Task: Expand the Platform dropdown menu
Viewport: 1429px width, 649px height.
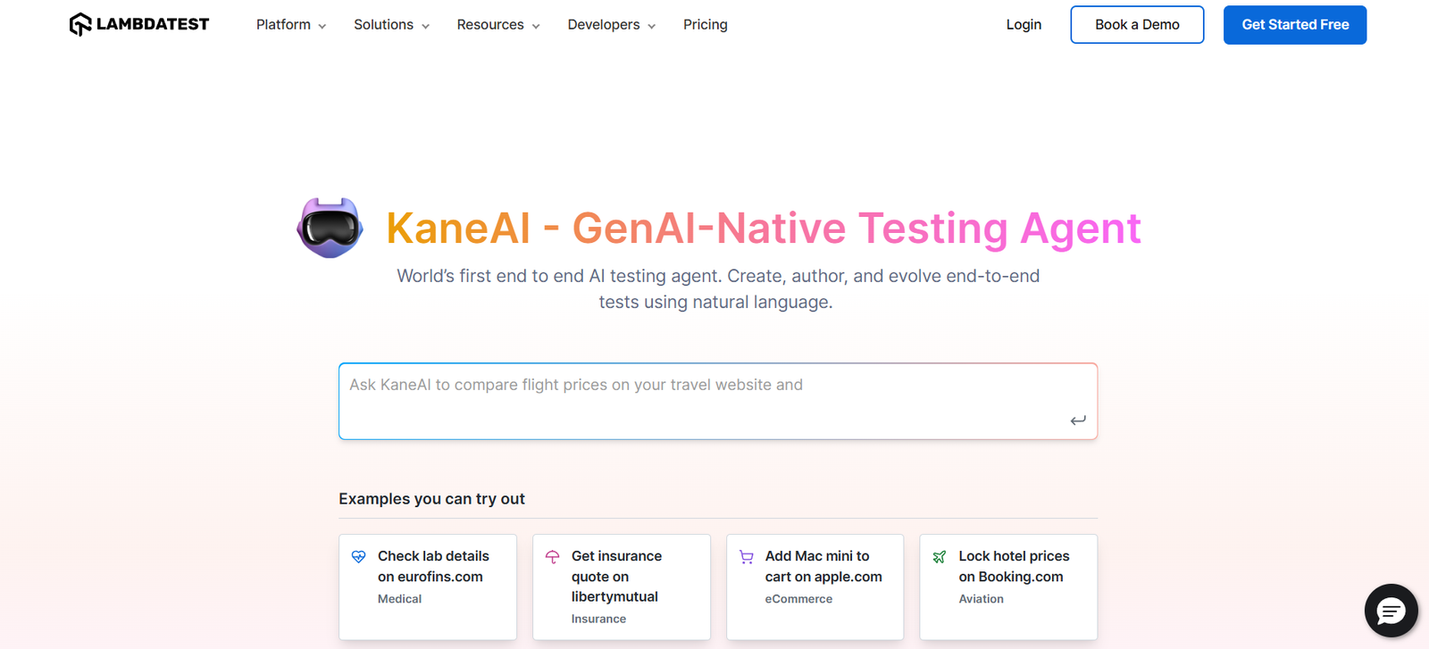Action: point(291,25)
